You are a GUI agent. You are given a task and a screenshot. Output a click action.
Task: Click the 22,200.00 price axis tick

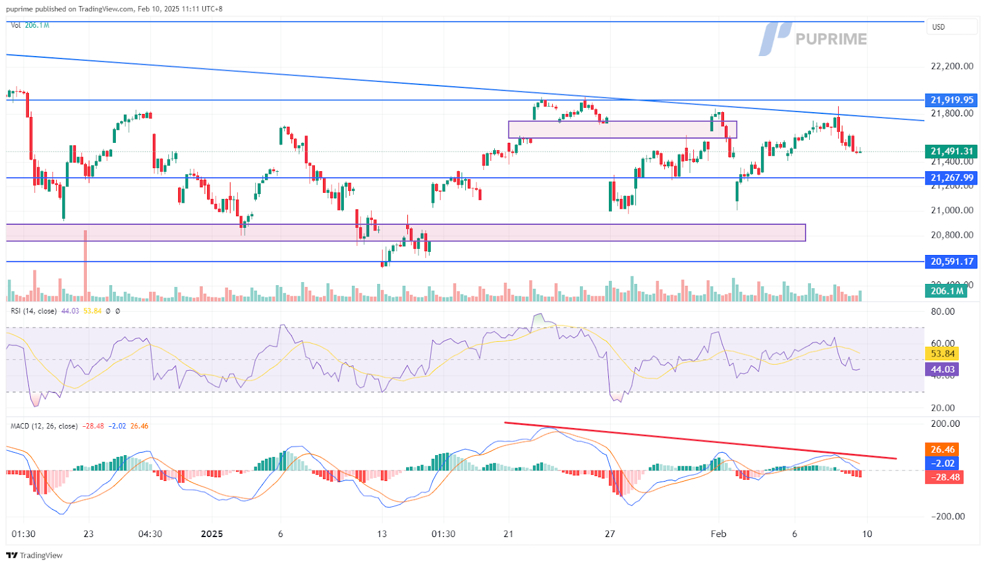[x=952, y=67]
